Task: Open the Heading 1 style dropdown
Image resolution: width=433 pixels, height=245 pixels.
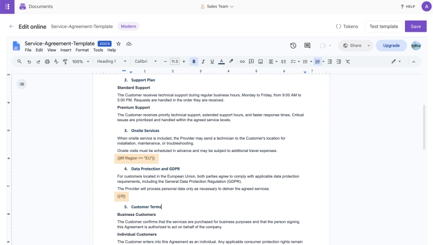Action: pos(111,61)
